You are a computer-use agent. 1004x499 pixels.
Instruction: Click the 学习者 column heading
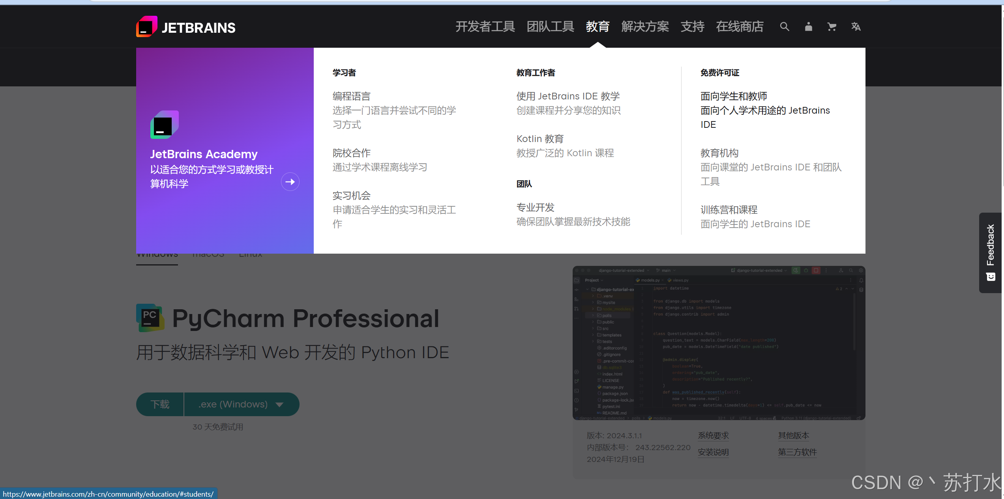(x=344, y=73)
